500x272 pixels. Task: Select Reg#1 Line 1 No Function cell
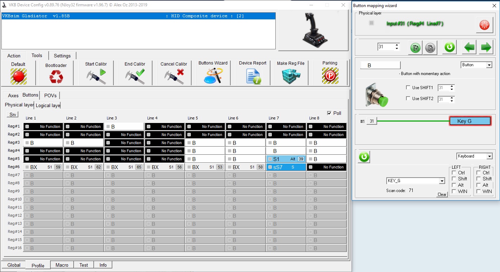[43, 126]
